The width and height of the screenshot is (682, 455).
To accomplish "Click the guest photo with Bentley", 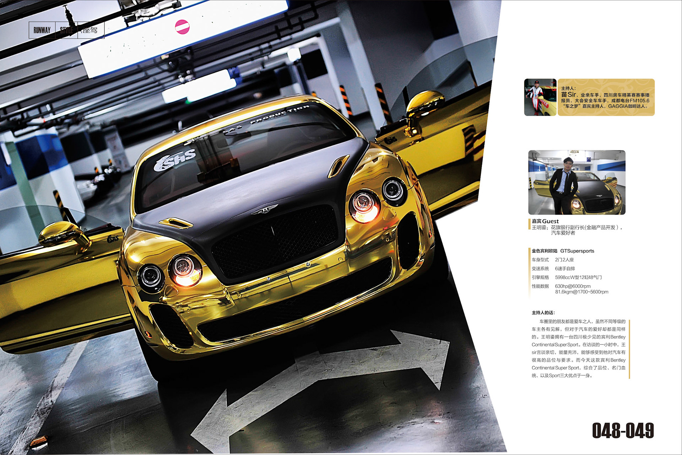I will click(577, 182).
